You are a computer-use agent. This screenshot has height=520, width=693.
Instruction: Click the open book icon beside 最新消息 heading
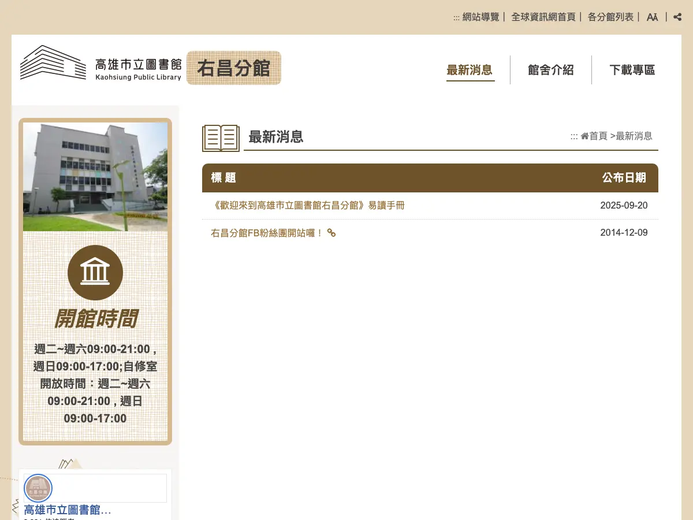(x=221, y=138)
